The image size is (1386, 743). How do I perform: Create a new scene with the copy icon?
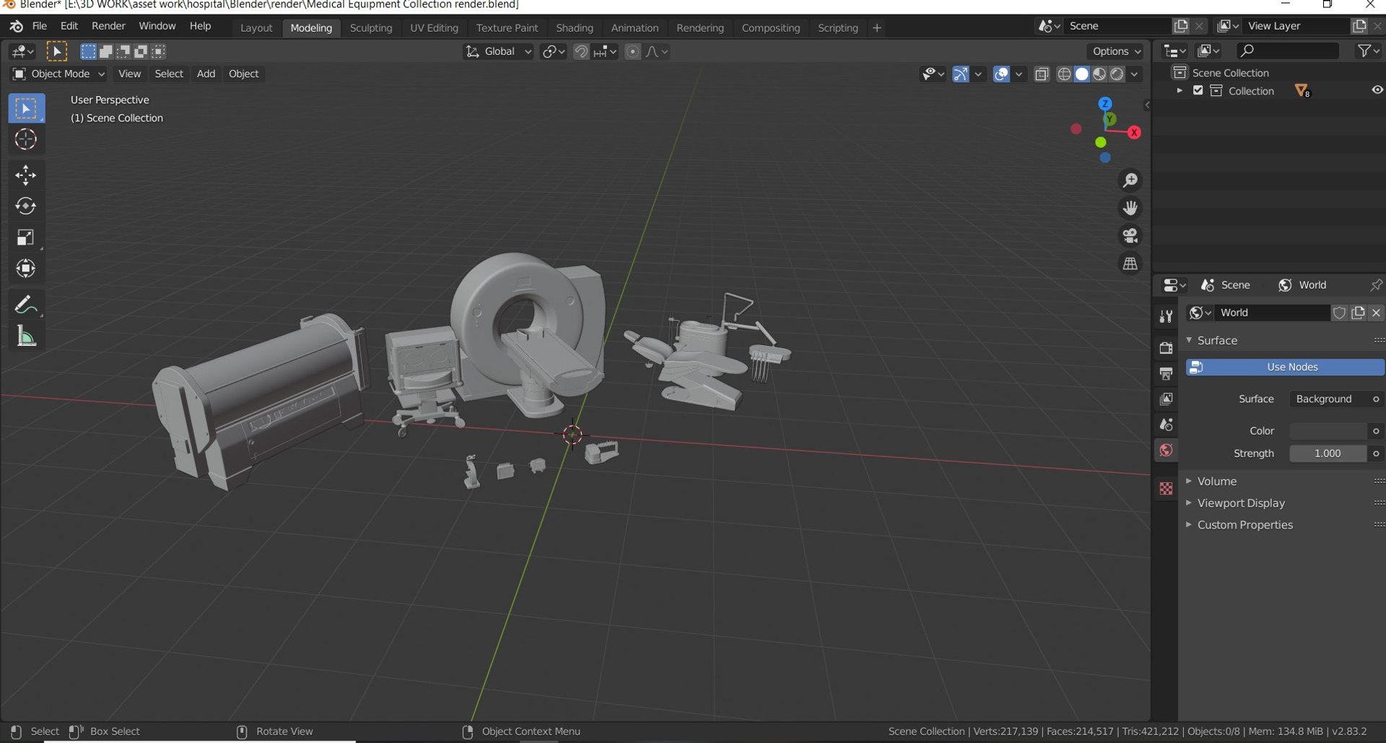(x=1181, y=26)
